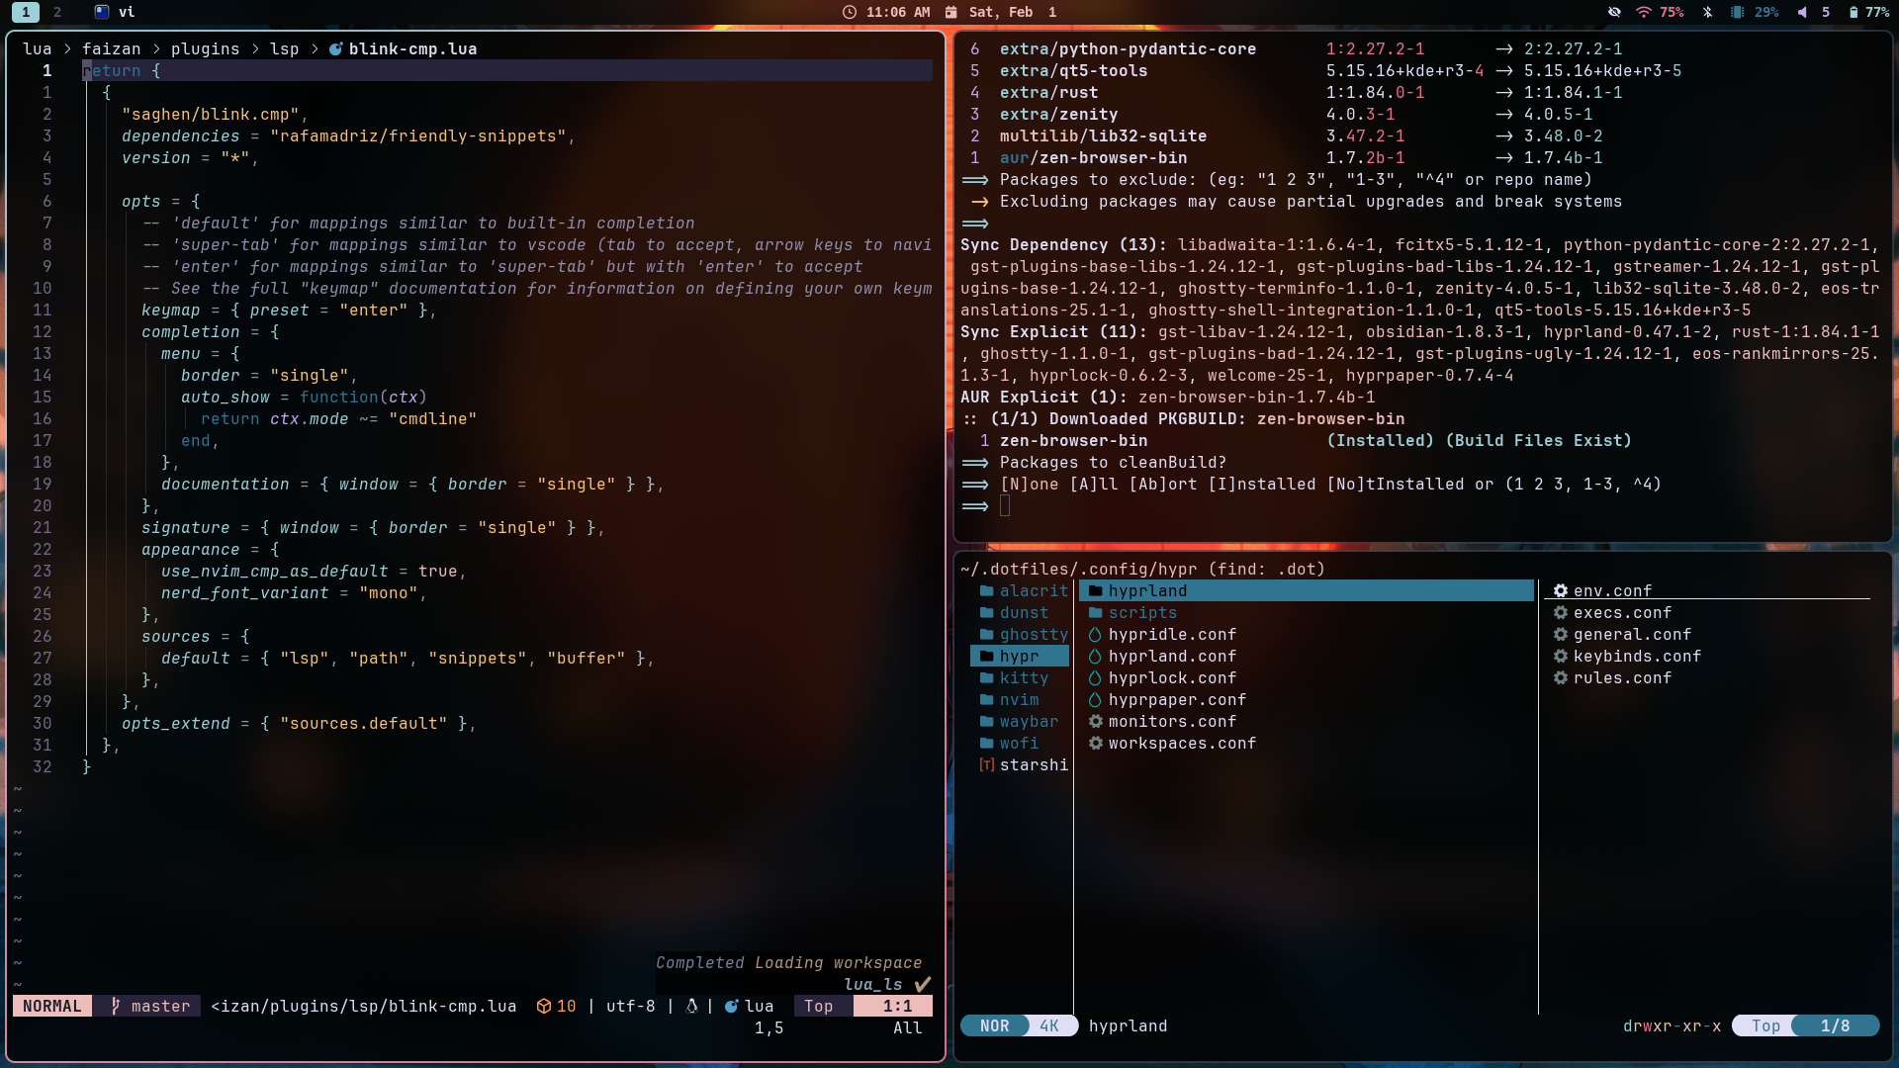The width and height of the screenshot is (1899, 1068).
Task: Select hyprlock.conf in the file list
Action: point(1172,677)
